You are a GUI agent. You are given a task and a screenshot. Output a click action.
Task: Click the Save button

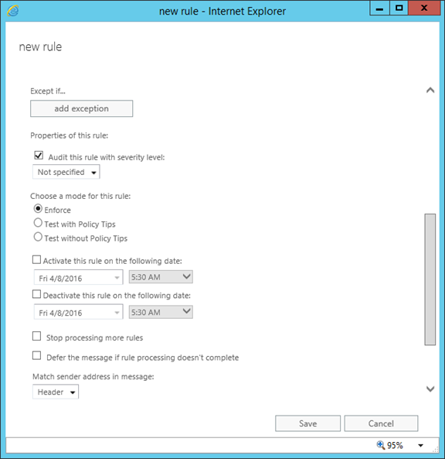pos(307,423)
